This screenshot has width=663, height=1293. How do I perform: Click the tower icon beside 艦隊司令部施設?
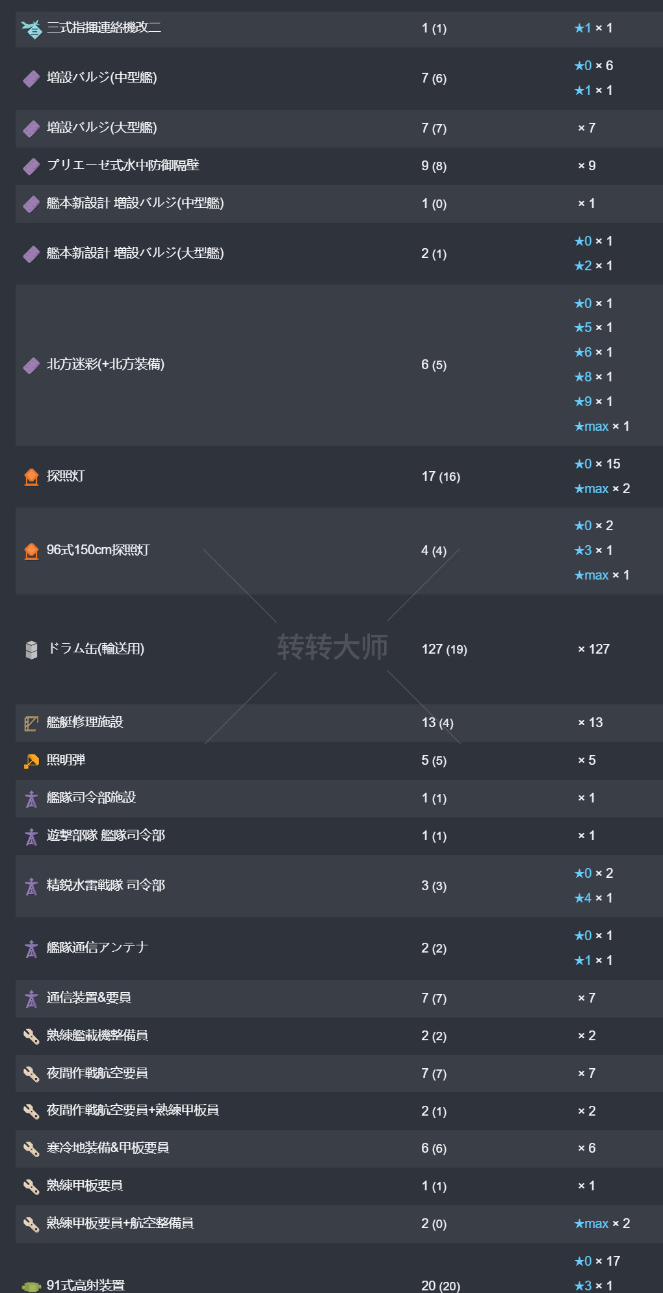pyautogui.click(x=31, y=799)
